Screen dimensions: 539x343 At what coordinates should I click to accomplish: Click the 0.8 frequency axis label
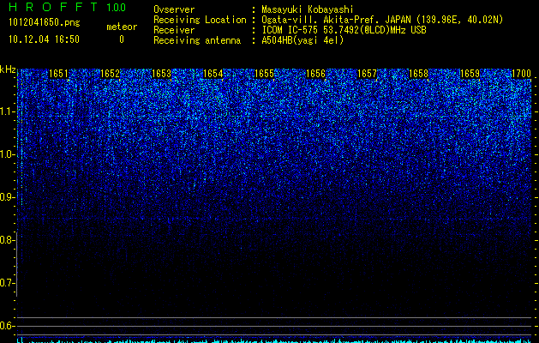(7, 240)
